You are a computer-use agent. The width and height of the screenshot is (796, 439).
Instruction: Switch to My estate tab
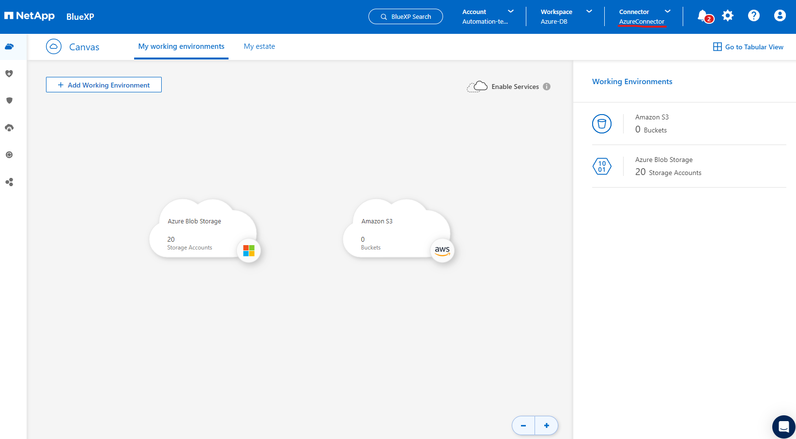click(259, 46)
